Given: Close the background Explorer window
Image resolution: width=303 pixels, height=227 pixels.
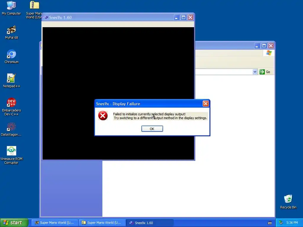Looking at the screenshot, I should (x=271, y=46).
